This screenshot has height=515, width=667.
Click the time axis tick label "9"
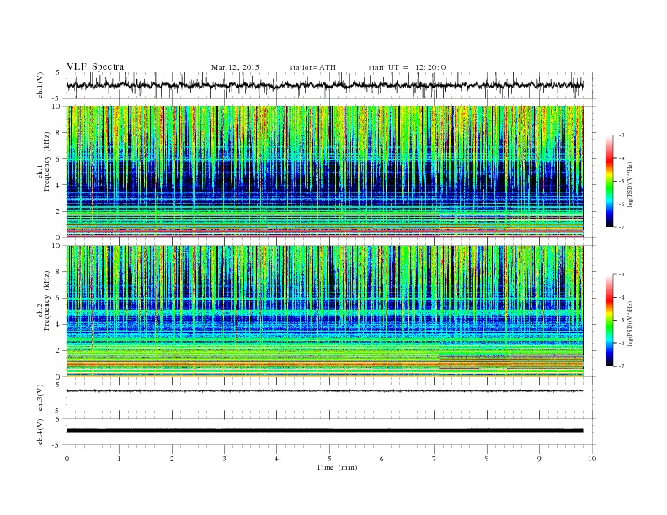(539, 459)
